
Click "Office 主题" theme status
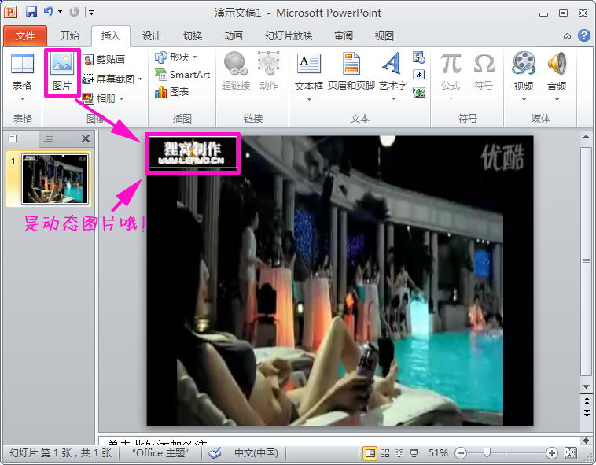(160, 453)
